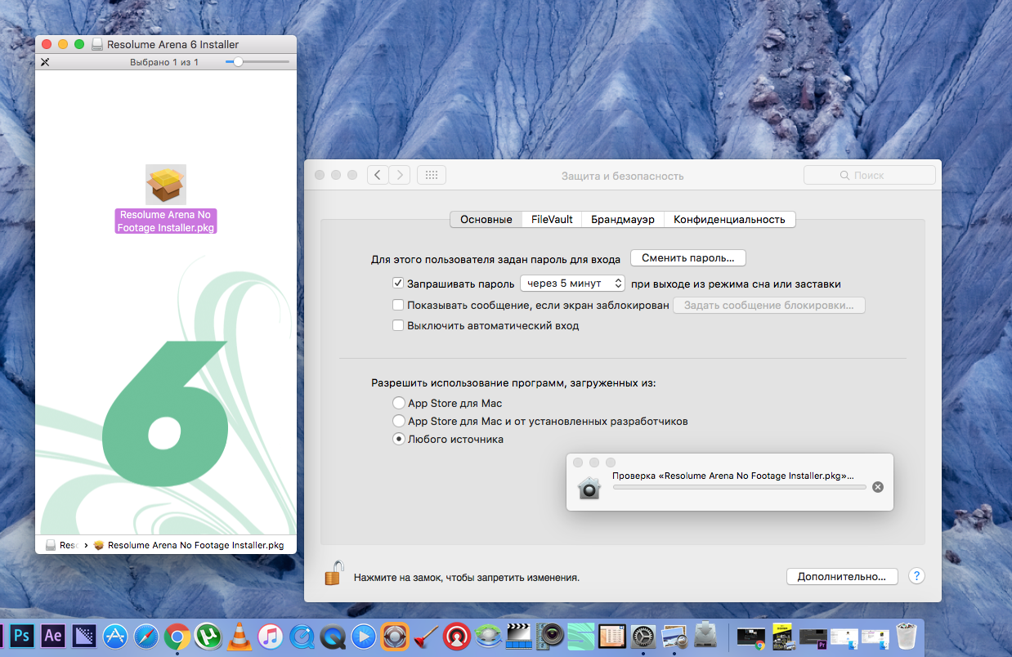Switch to the FileVault tab
Screen dimensions: 1012x657
552,219
